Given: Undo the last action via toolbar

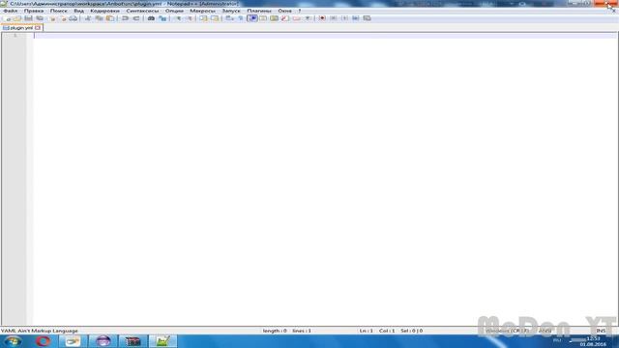Looking at the screenshot, I should pos(125,18).
